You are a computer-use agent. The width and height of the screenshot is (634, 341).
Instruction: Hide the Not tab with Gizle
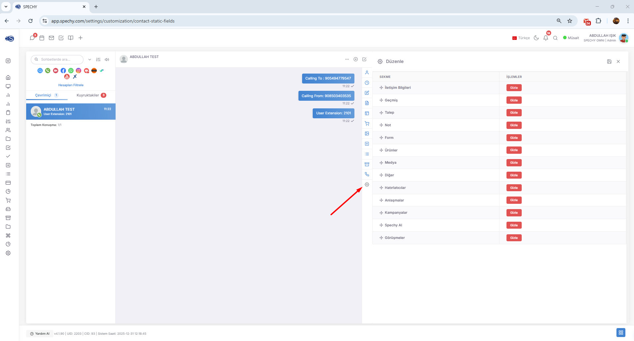coord(514,125)
